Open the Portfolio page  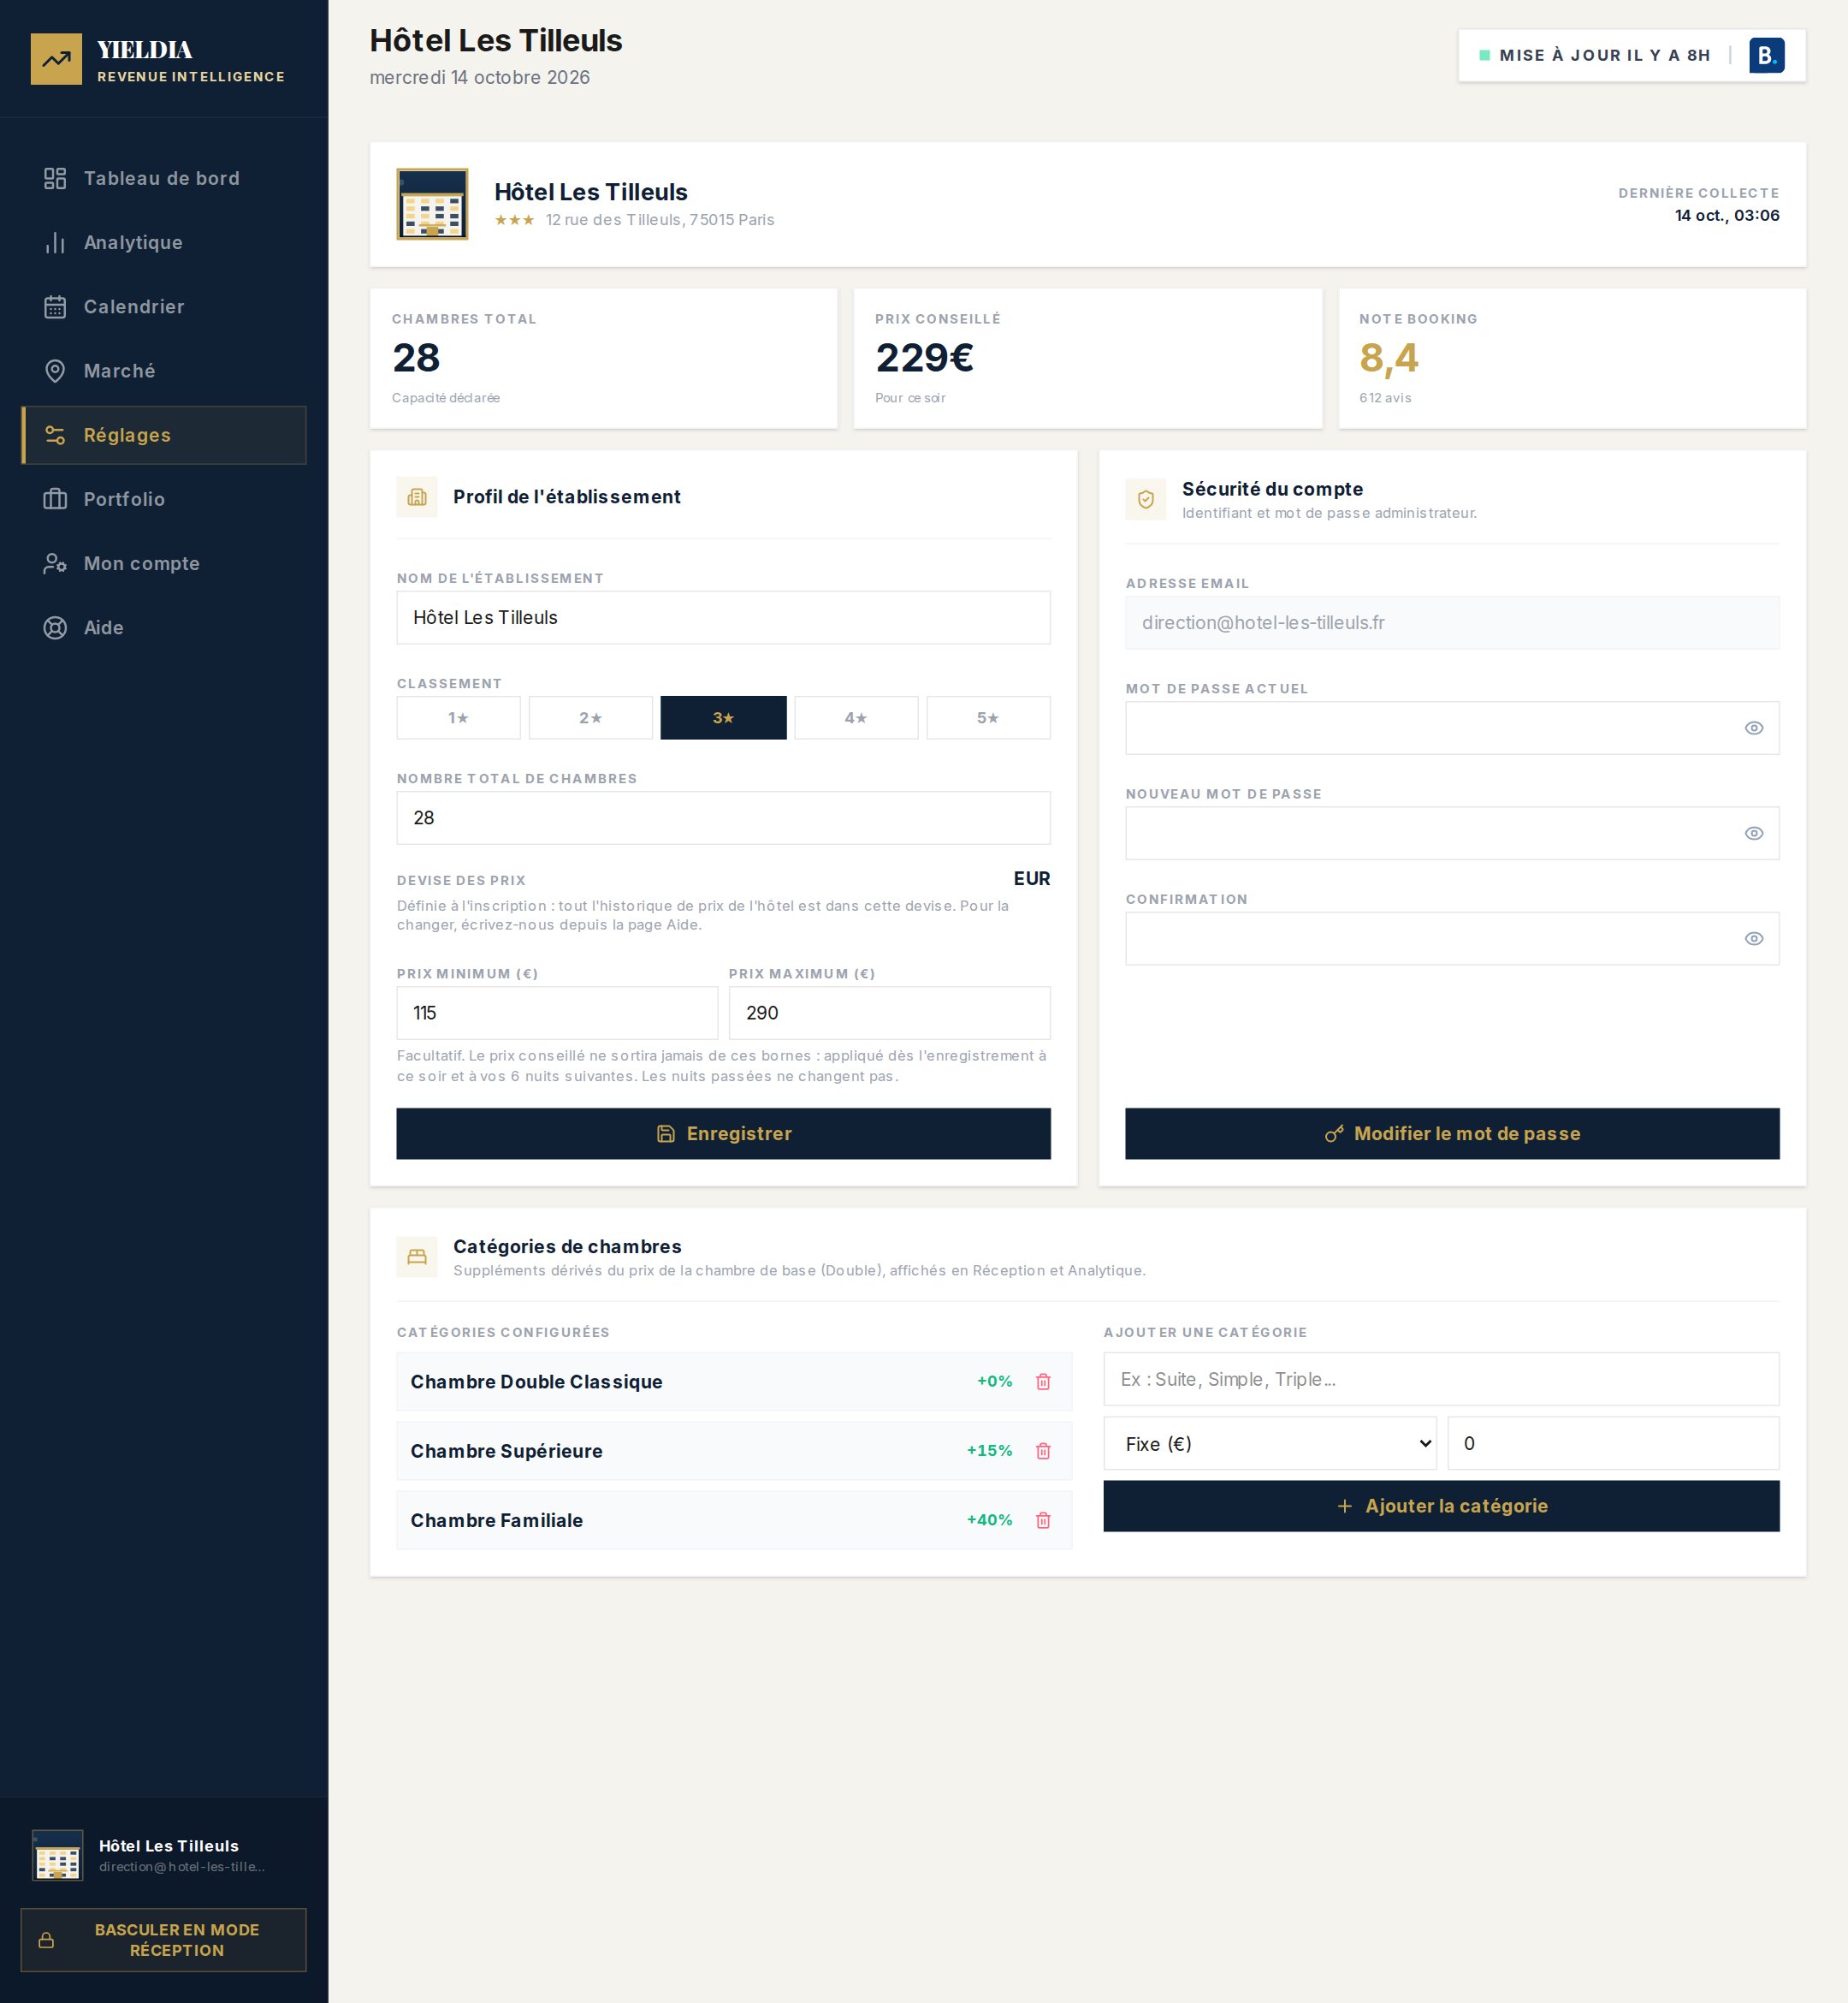164,499
